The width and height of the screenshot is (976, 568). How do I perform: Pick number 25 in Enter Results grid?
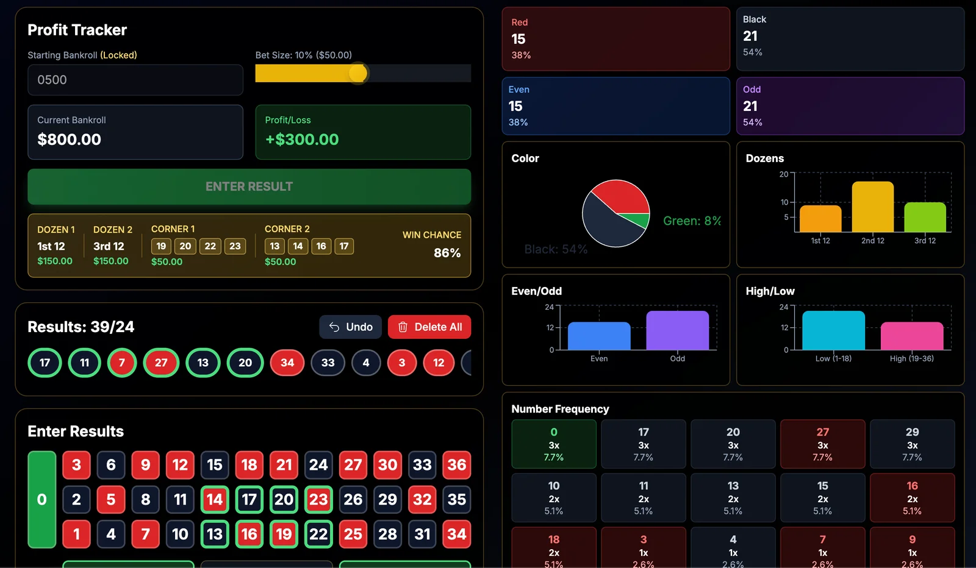[x=353, y=534]
